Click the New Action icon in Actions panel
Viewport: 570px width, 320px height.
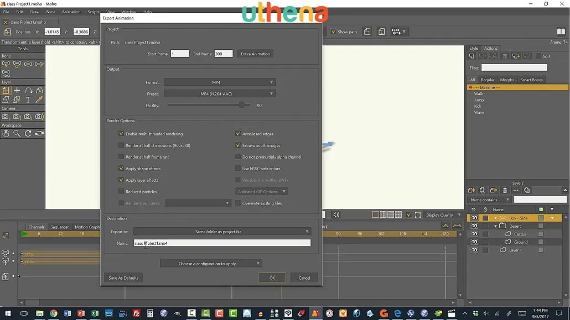pyautogui.click(x=471, y=56)
